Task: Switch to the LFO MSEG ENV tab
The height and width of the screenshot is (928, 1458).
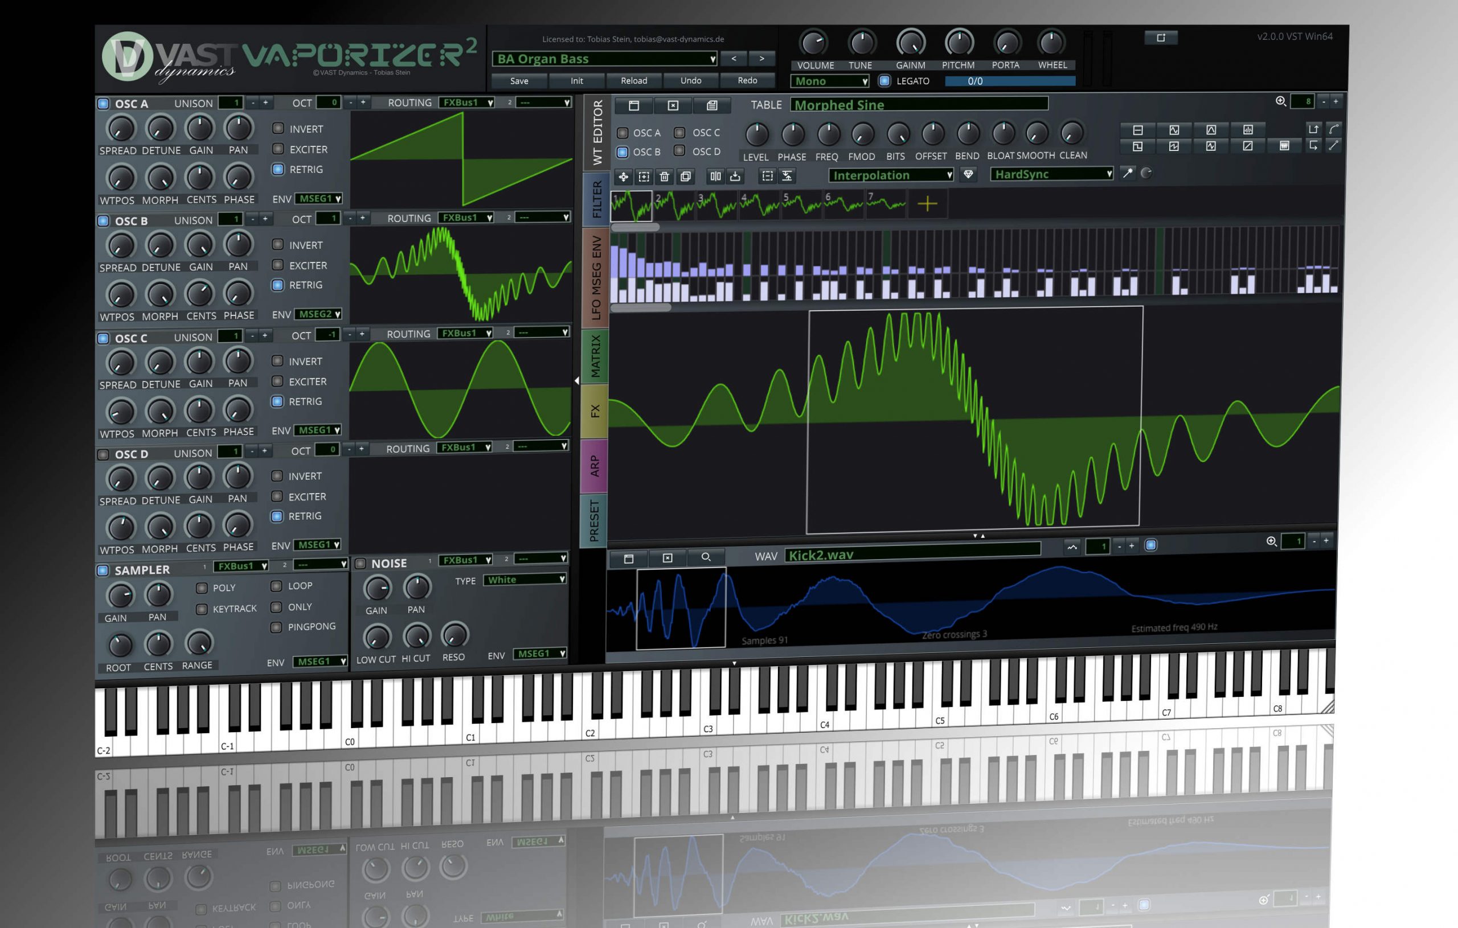Action: click(x=596, y=277)
